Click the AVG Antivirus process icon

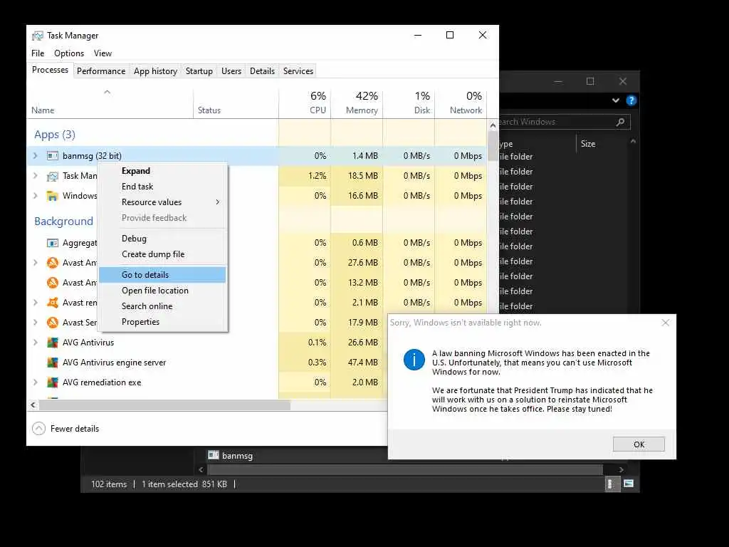click(x=53, y=343)
